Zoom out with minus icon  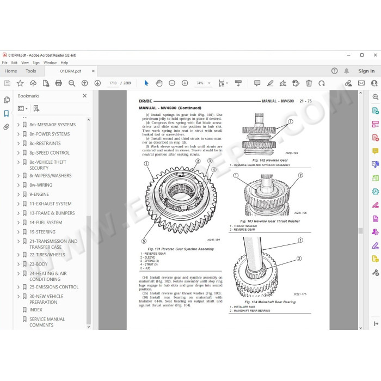coord(172,83)
